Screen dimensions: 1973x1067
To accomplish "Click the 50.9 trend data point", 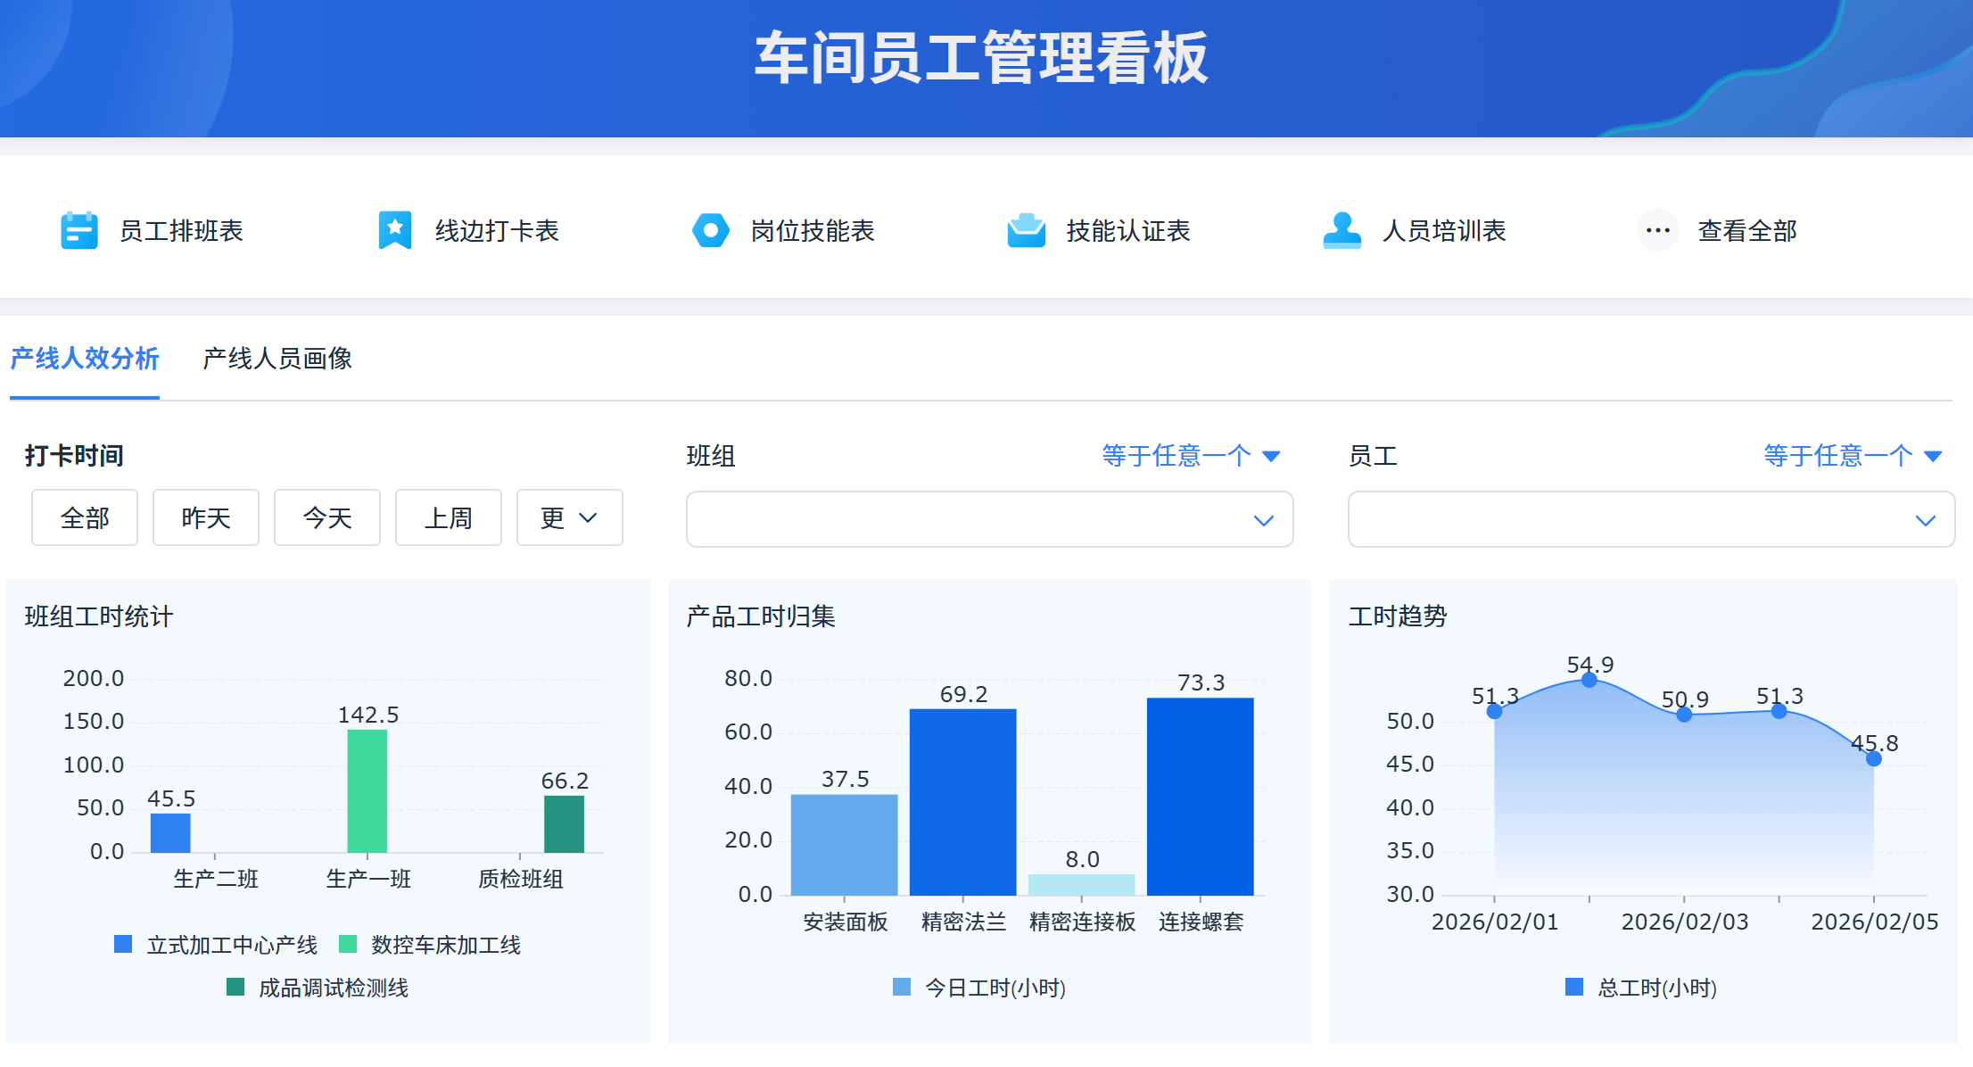I will tap(1684, 714).
